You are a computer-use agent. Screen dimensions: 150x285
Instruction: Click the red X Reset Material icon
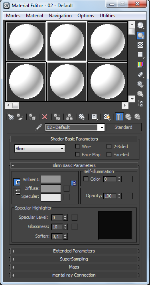pos(45,117)
